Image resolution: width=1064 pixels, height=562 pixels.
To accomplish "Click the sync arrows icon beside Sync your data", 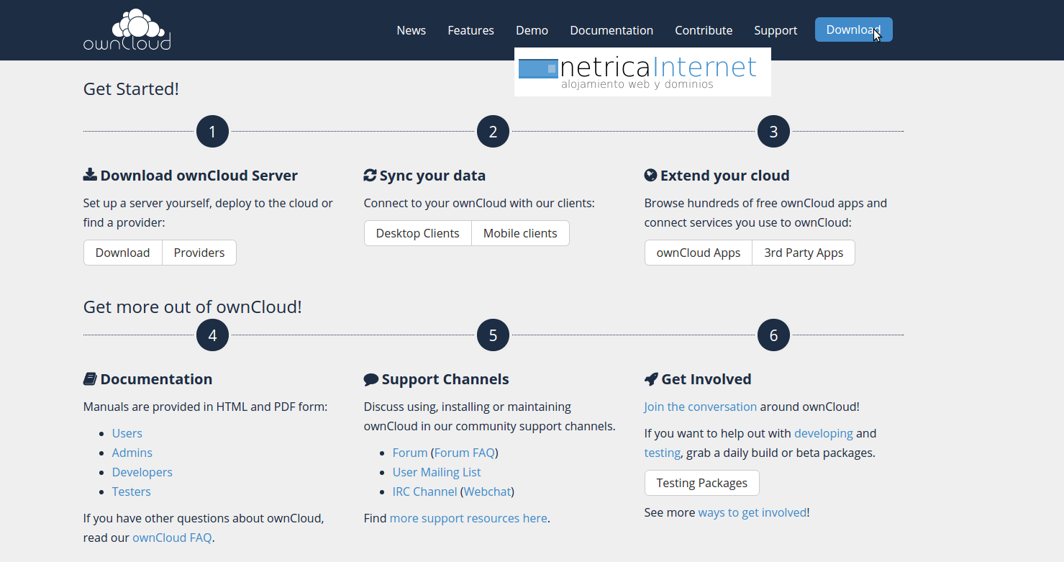I will pyautogui.click(x=370, y=175).
